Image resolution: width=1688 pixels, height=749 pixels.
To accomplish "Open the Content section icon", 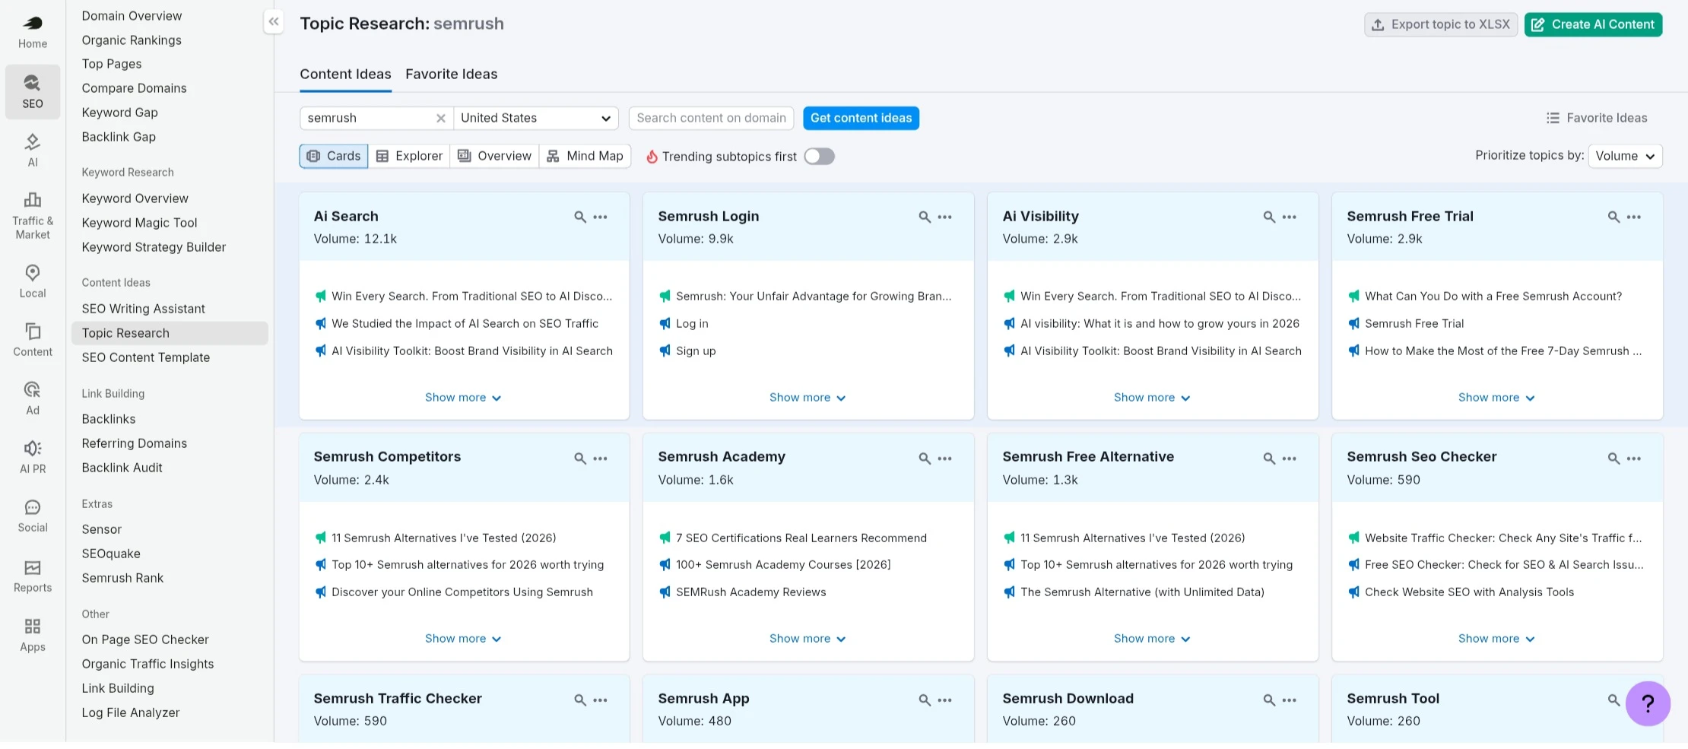I will [x=33, y=341].
